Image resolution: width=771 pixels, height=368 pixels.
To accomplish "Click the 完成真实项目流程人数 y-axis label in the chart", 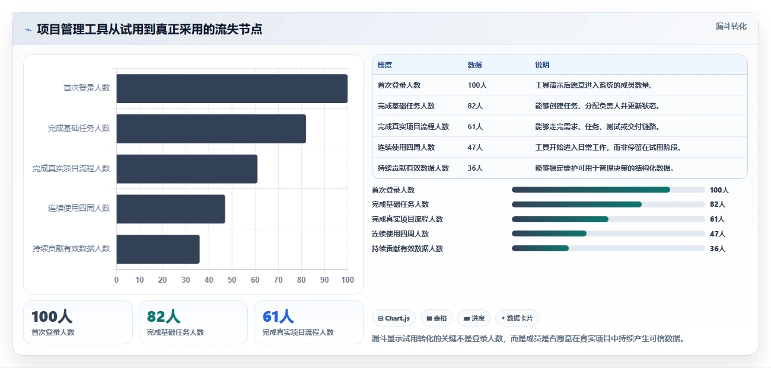I will (71, 168).
